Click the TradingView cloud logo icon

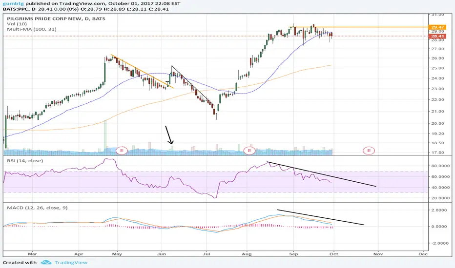pyautogui.click(x=46, y=263)
